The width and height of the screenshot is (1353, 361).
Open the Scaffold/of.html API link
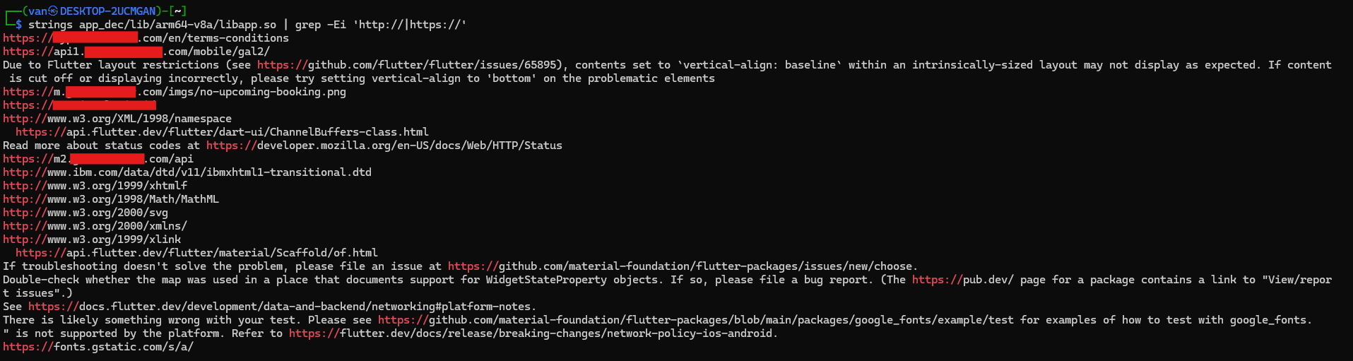[196, 253]
